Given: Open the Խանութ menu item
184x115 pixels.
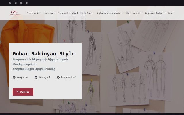Looking at the screenshot, I should coord(48,13).
